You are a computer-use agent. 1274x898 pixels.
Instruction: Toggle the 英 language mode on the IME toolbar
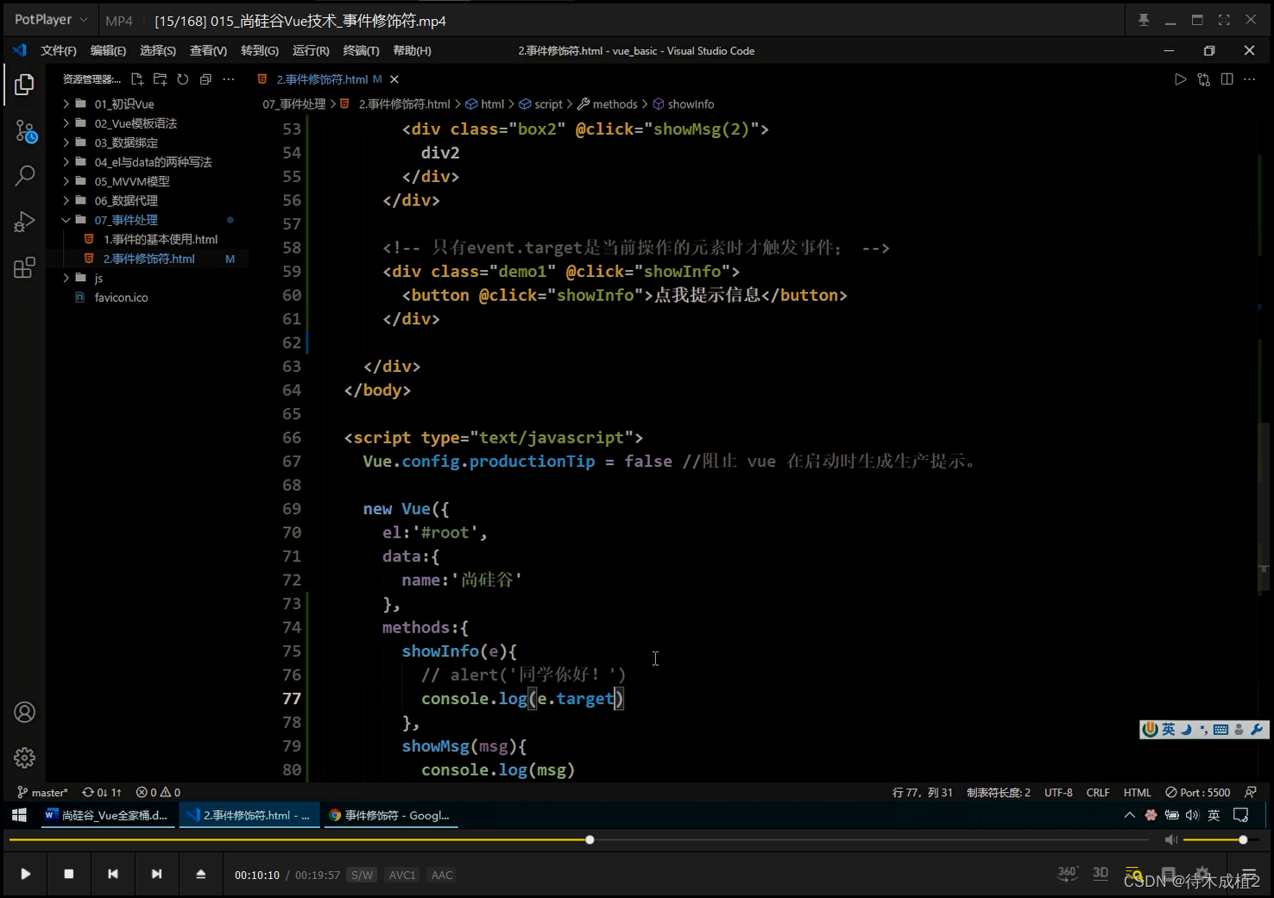click(1168, 730)
